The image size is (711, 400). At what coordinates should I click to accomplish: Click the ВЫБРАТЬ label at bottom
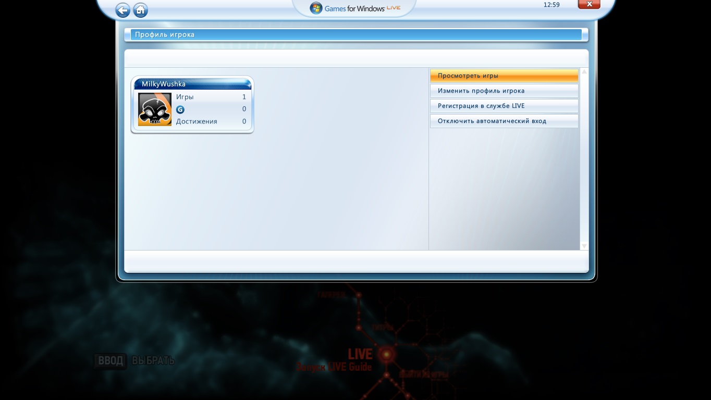click(153, 360)
